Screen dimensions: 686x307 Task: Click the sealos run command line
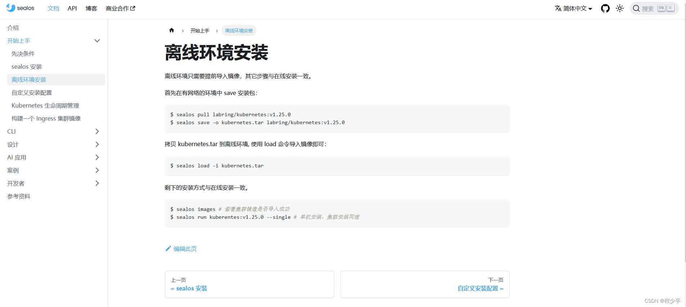pos(265,217)
